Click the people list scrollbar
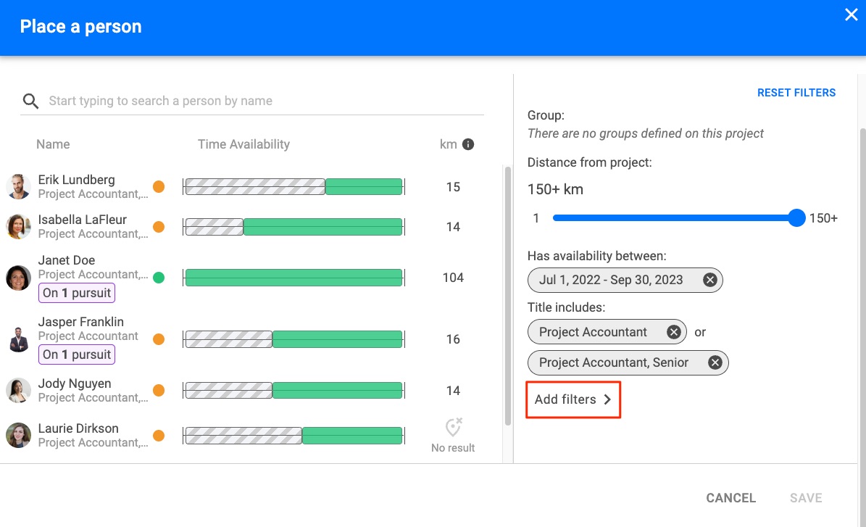 [x=507, y=296]
